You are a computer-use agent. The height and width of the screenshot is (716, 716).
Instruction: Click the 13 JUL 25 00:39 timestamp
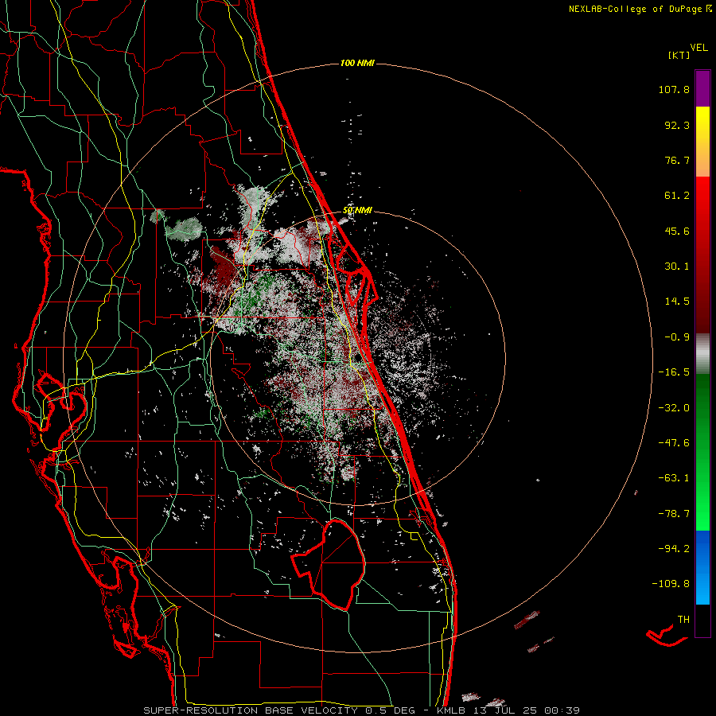click(525, 710)
